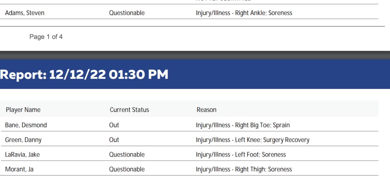
Task: Click the Player Name column header
Action: point(23,110)
